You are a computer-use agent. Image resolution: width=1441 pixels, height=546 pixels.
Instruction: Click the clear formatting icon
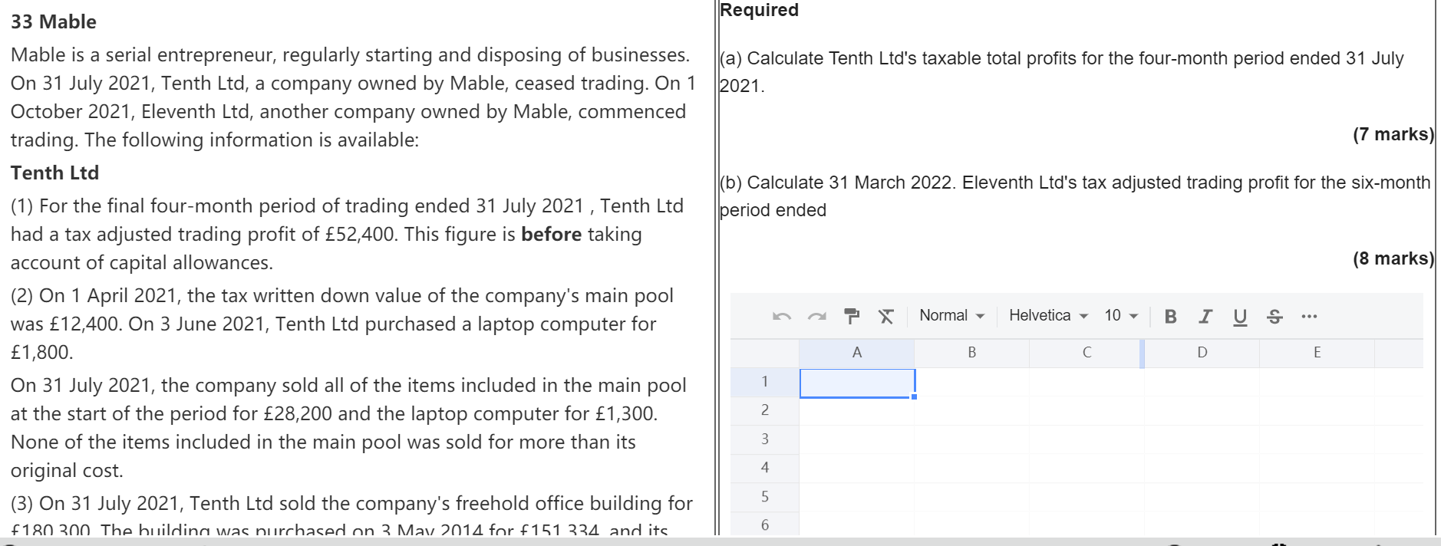(x=885, y=316)
